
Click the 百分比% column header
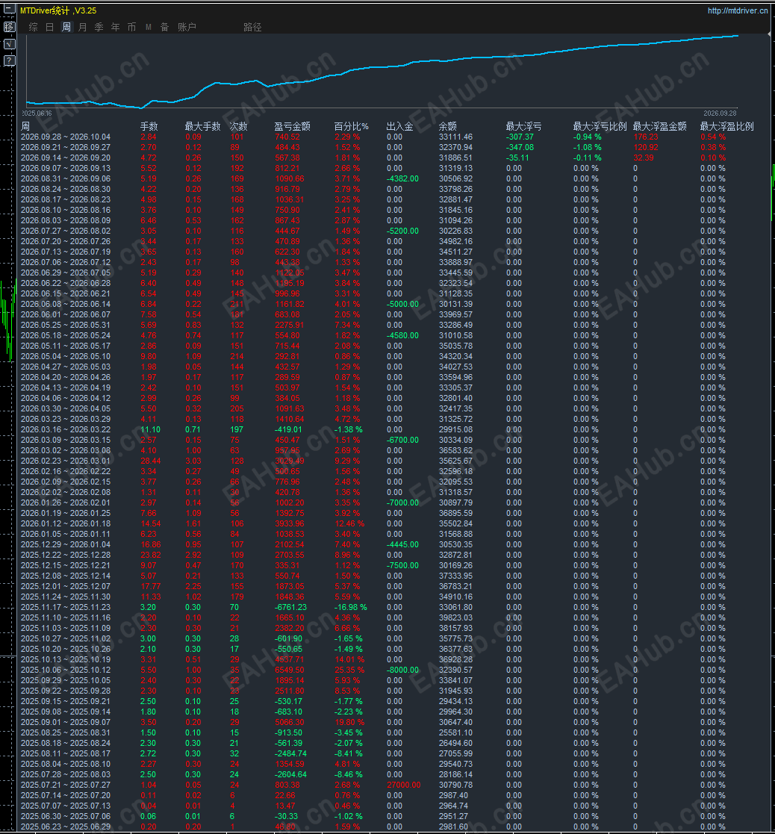(x=351, y=126)
